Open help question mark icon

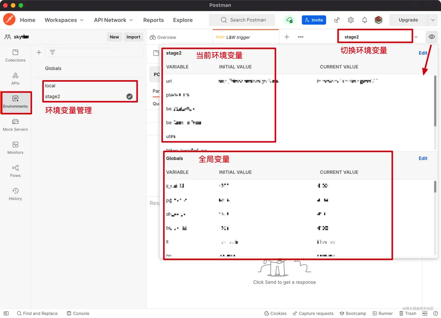click(435, 313)
